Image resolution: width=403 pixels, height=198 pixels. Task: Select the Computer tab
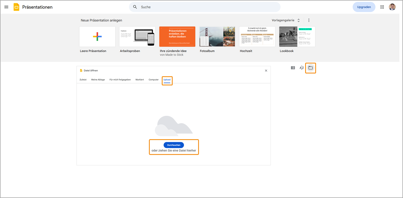pos(154,80)
